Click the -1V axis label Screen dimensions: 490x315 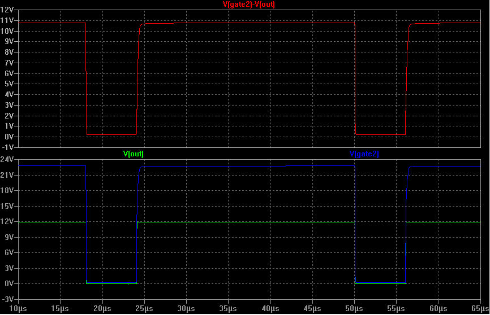point(7,147)
